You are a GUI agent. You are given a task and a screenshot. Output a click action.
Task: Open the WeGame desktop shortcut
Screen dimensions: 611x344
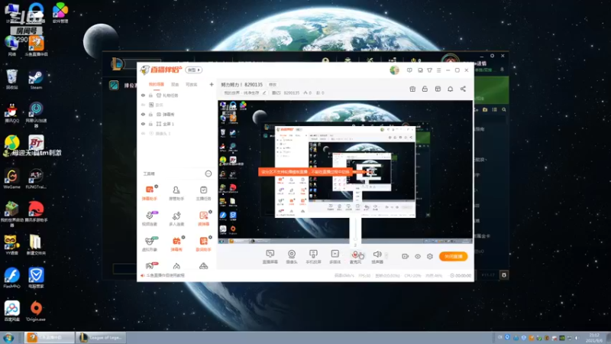click(11, 179)
